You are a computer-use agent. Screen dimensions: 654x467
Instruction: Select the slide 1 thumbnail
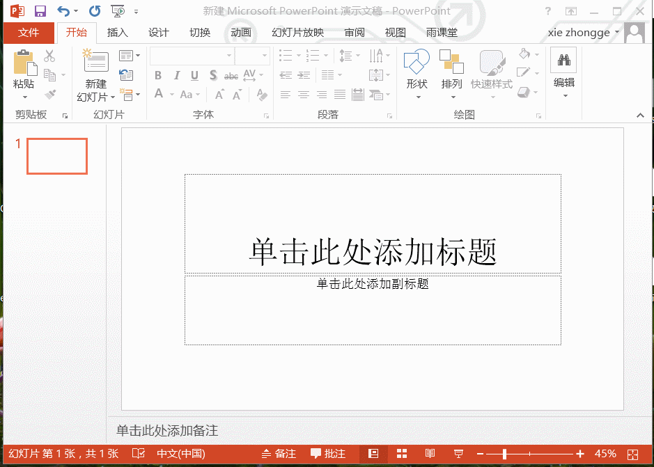(x=56, y=156)
